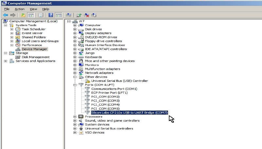
Task: Collapse the Other devices category
Action: [x=75, y=77]
